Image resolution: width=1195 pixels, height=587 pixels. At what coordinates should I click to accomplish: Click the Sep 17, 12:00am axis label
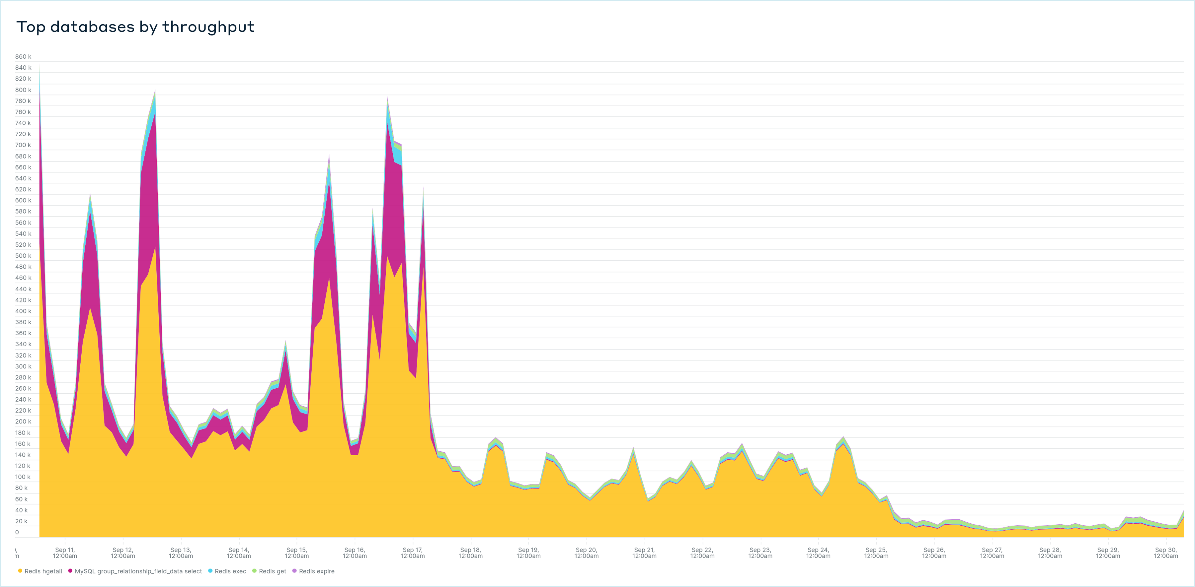coord(412,553)
